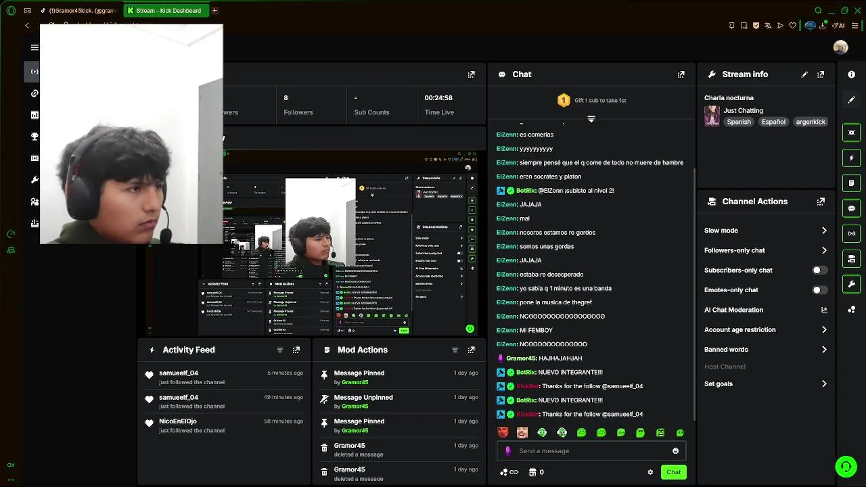Expand Banned words settings
The height and width of the screenshot is (487, 866).
(824, 350)
